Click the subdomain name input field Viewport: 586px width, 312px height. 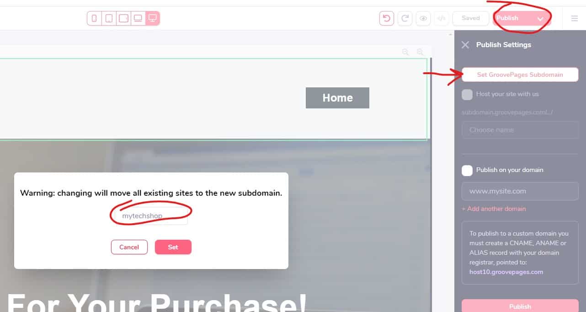coord(151,216)
